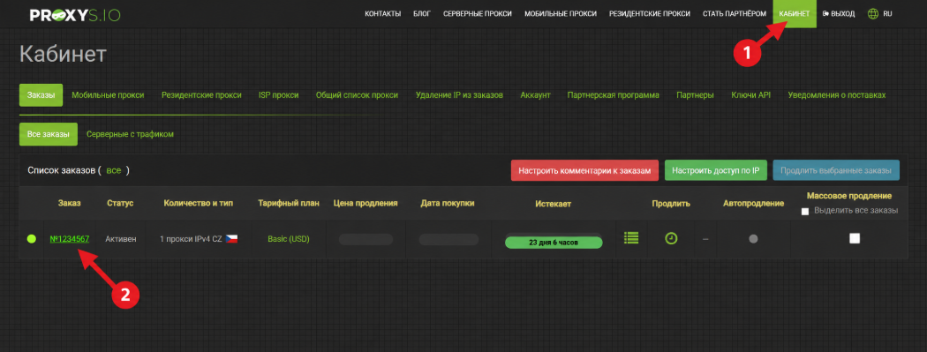Viewport: 927px width, 352px height.
Task: Click the 'Активен' status cell
Action: coord(121,239)
